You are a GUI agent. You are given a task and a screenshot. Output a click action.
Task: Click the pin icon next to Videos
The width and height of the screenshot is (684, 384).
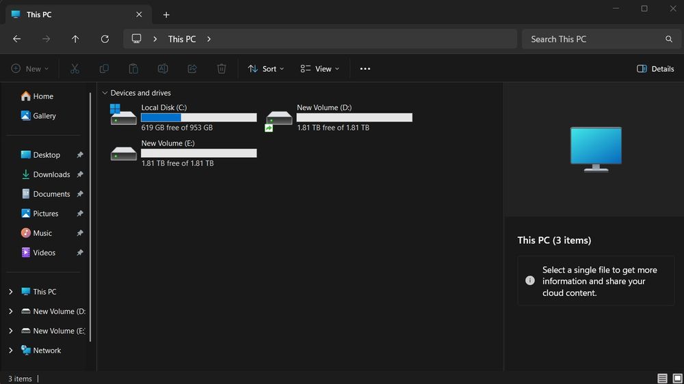80,252
